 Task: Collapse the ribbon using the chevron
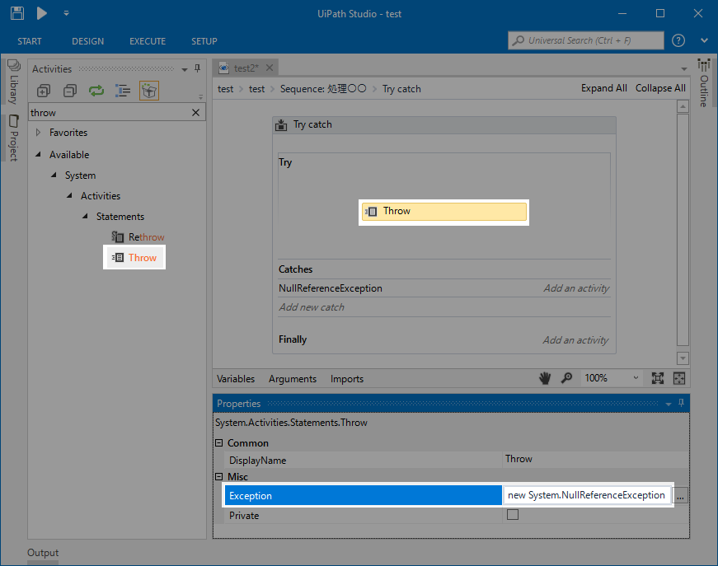[704, 40]
